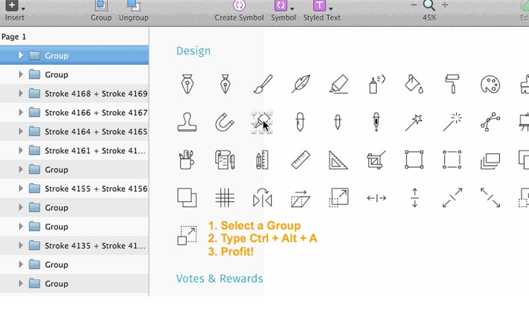The image size is (529, 333).
Task: Select the set square triangle icon
Action: pos(338,160)
